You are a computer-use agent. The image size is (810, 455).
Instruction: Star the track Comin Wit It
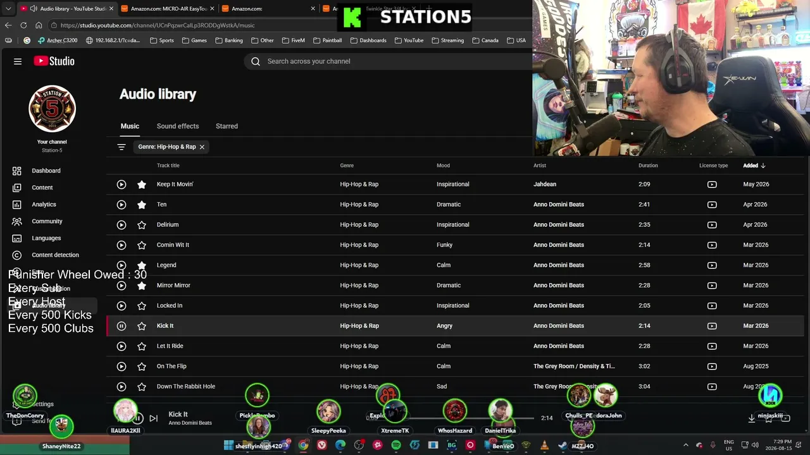[x=142, y=245]
